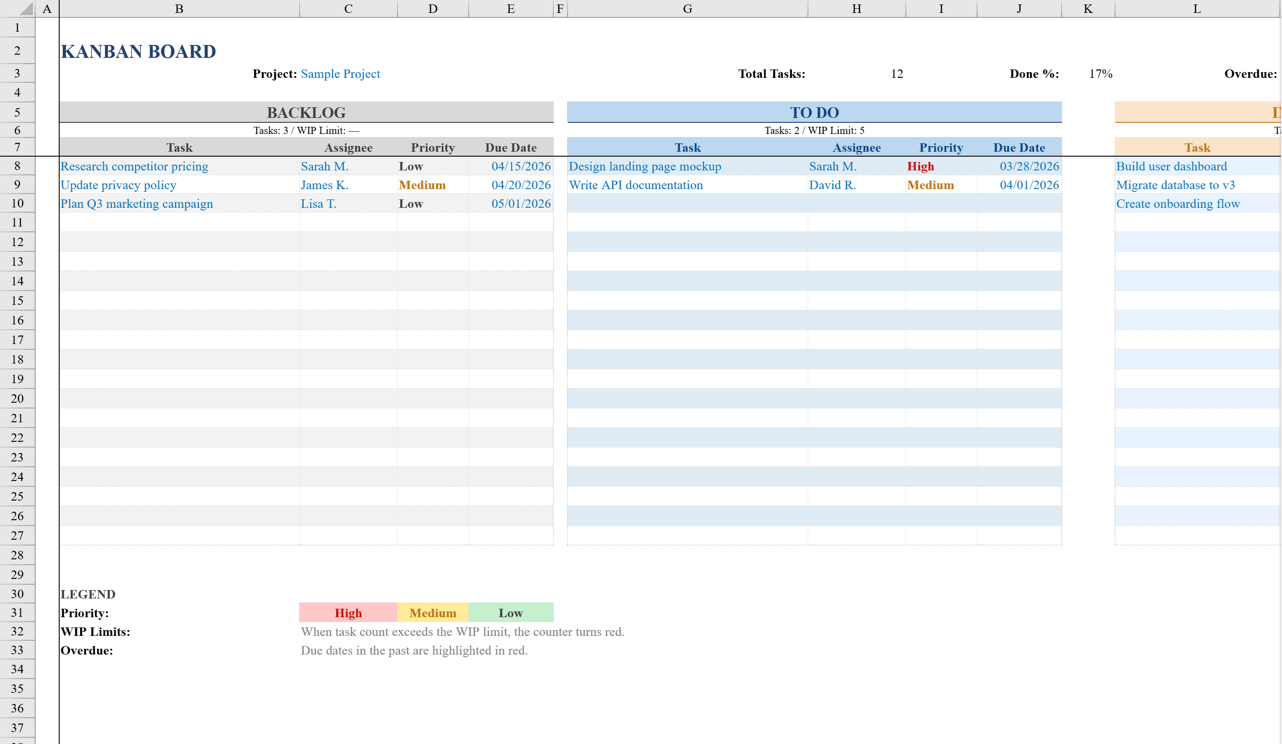Screen dimensions: 1282x744
Task: Click the "Tasks: 2 / WIP Limit: 5" counter
Action: (x=813, y=130)
